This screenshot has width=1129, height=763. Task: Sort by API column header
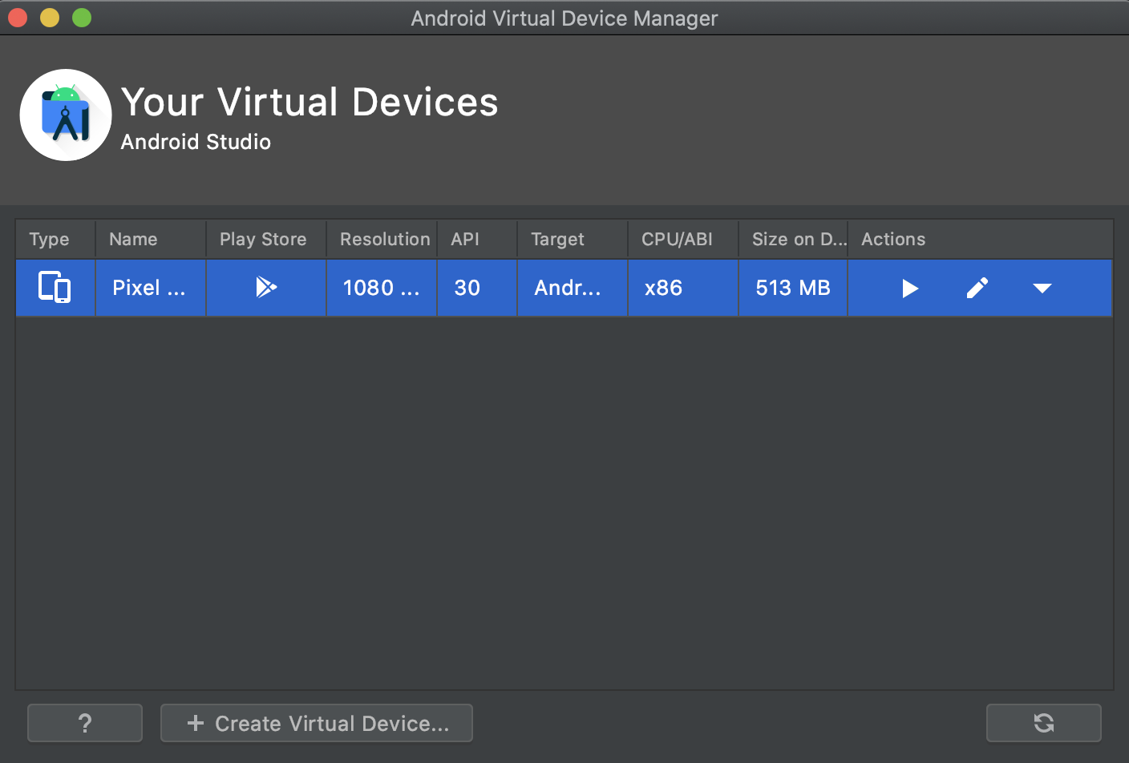pyautogui.click(x=477, y=239)
